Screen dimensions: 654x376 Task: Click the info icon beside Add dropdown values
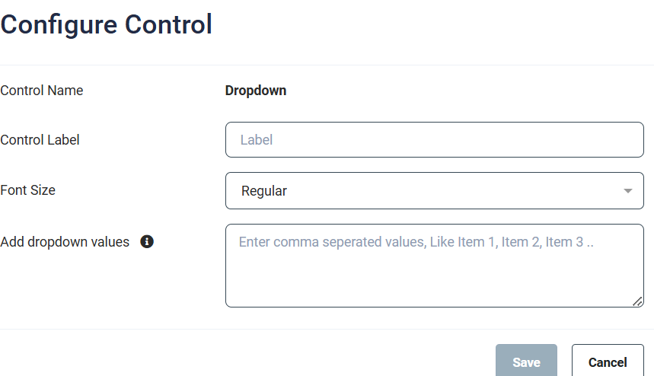click(148, 242)
